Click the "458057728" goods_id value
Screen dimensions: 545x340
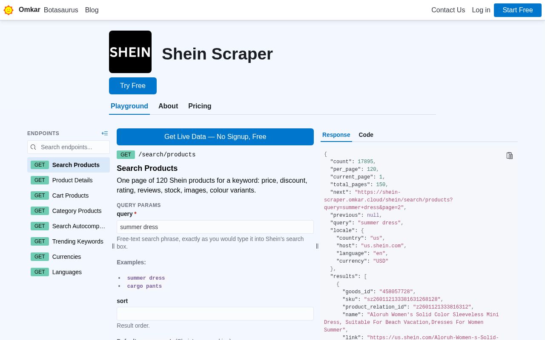396,292
